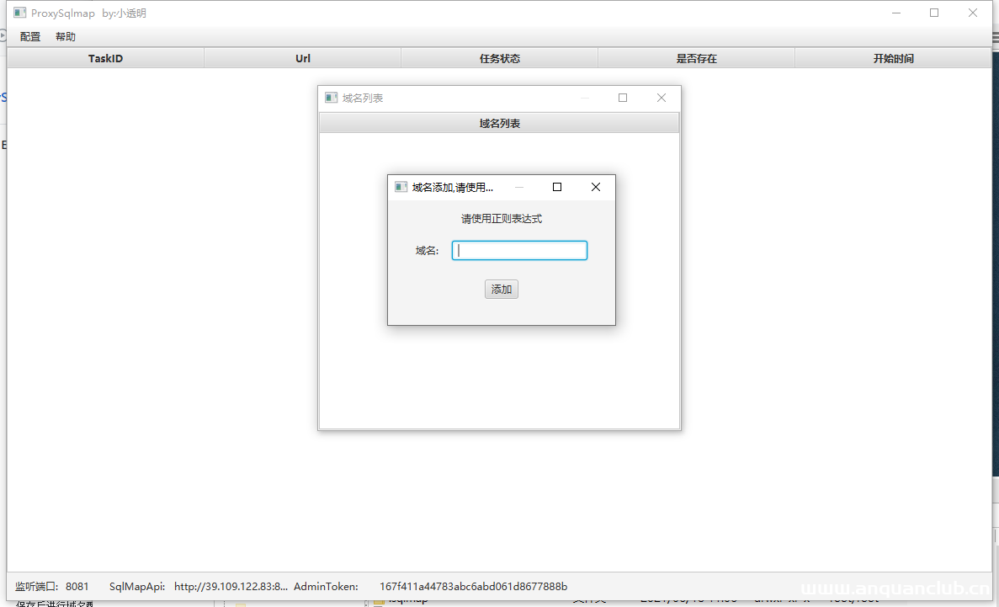Focus the 域名 text input field
The height and width of the screenshot is (607, 999).
pos(519,251)
